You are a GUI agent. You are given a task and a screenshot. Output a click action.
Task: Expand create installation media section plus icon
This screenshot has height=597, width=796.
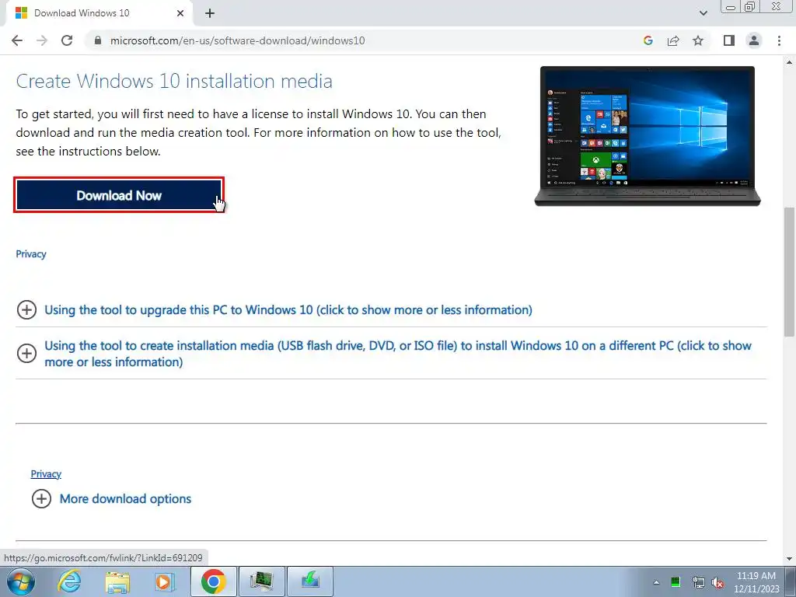coord(26,354)
